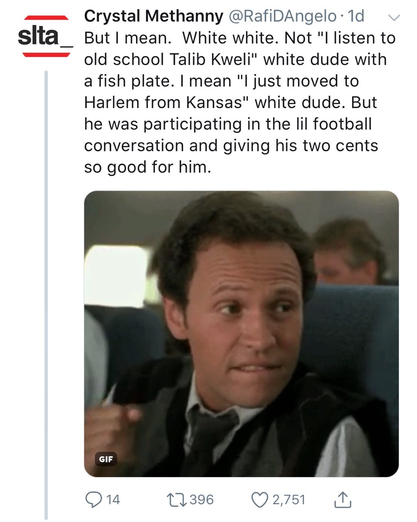Image resolution: width=417 pixels, height=522 pixels.
Task: Open the share tweet icon
Action: click(x=342, y=499)
